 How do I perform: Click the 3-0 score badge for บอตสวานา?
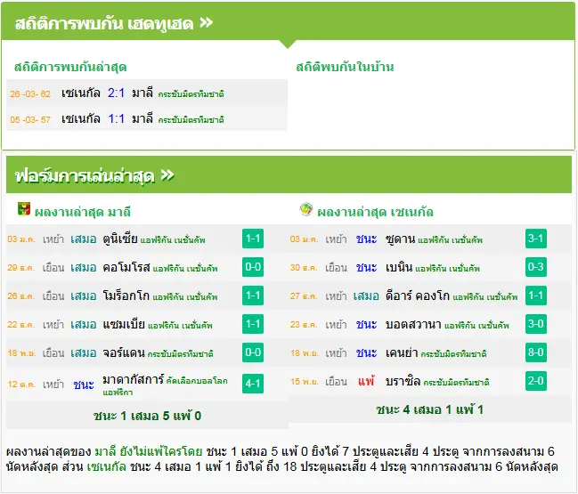[x=535, y=324]
